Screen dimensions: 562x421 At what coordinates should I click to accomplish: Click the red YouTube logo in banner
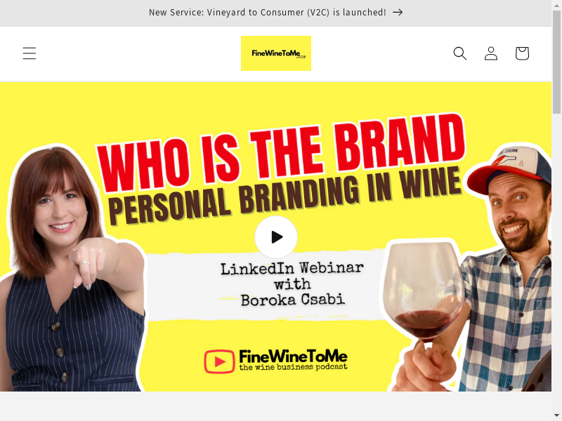click(x=219, y=361)
